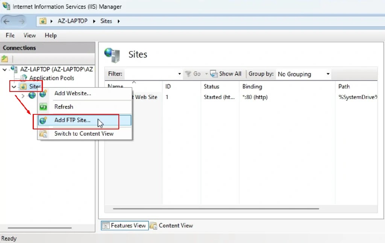
Task: Click the 'Started (ht...' status cell
Action: click(219, 97)
